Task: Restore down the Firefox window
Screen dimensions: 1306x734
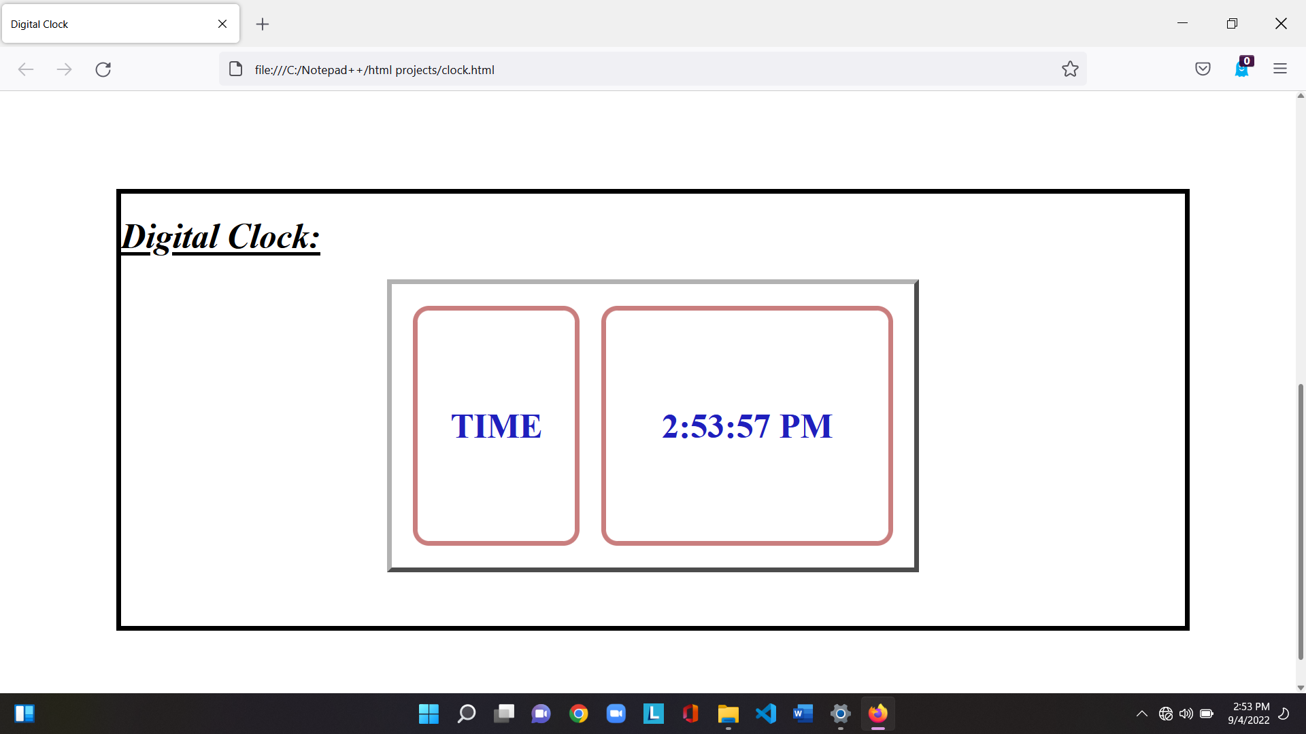Action: [x=1232, y=23]
